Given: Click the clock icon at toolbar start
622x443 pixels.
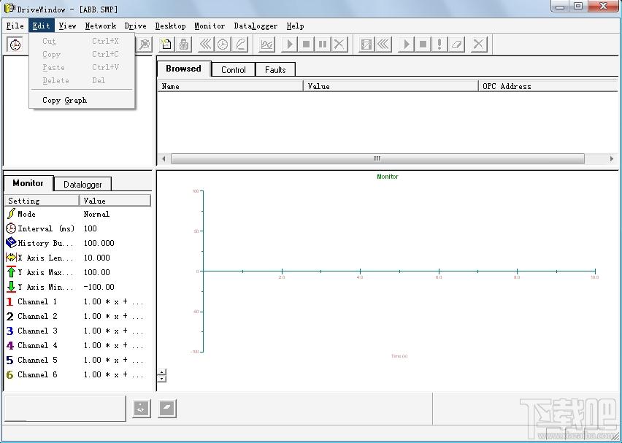Looking at the screenshot, I should click(x=15, y=45).
